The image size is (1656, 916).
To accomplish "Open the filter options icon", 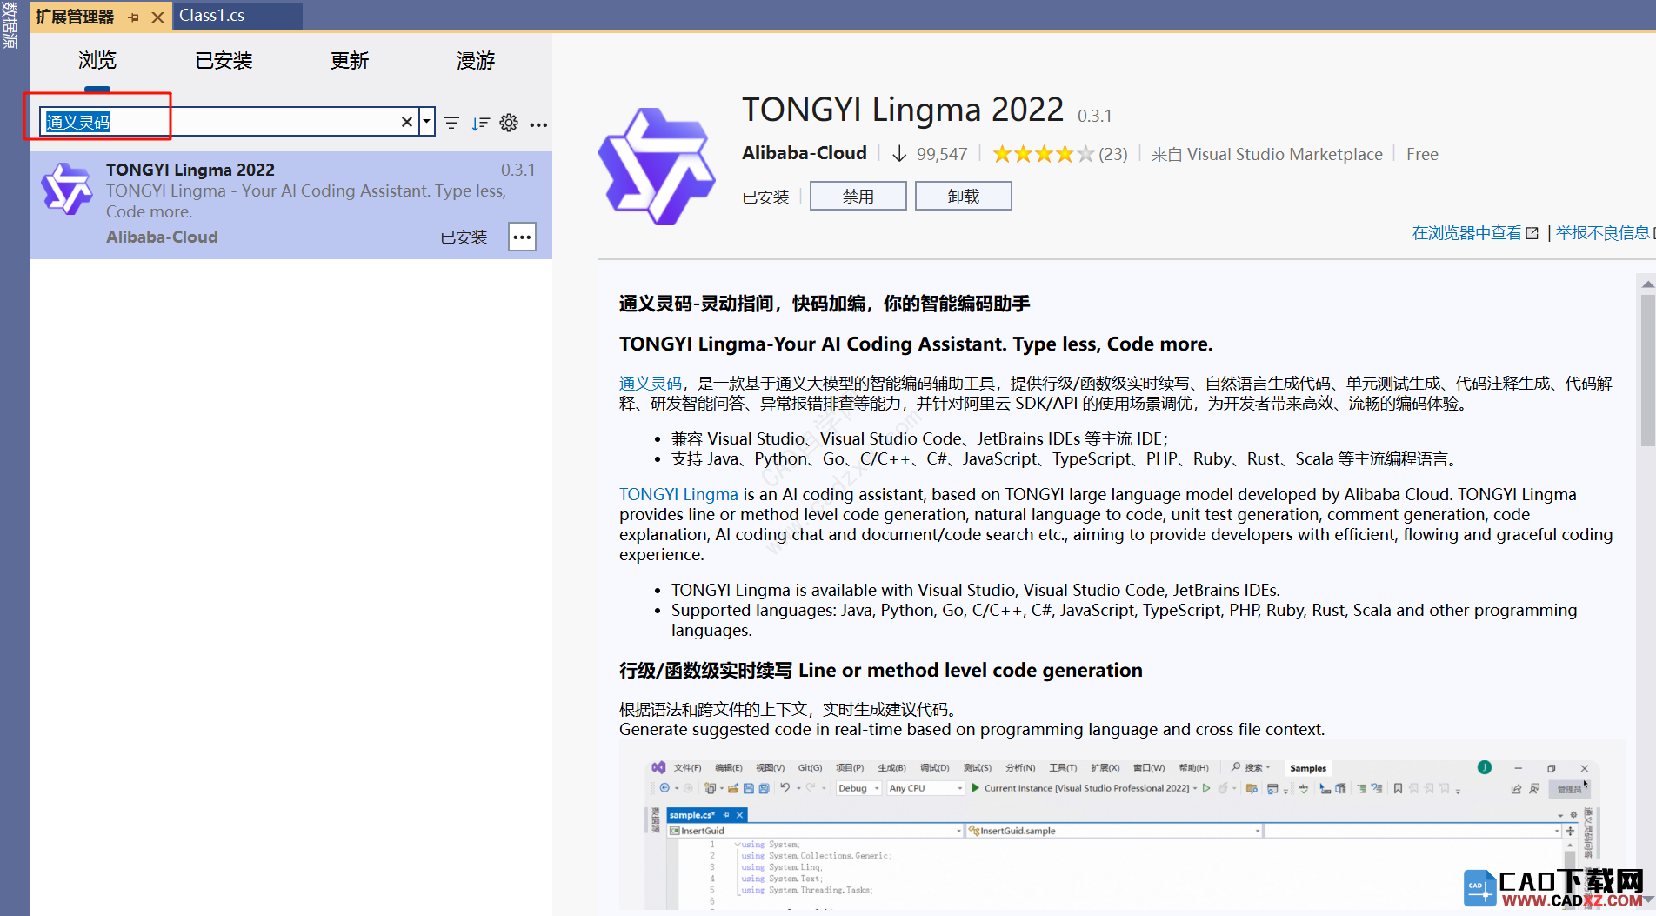I will click(451, 123).
